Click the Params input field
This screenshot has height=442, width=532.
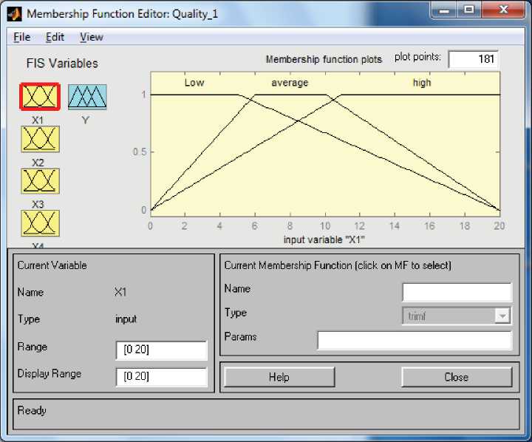pyautogui.click(x=415, y=340)
